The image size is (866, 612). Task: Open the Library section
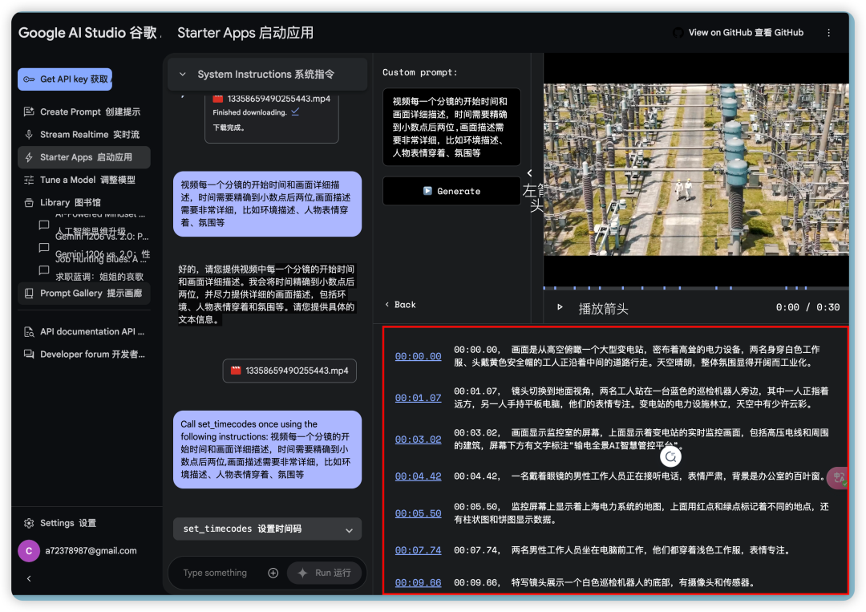coord(83,202)
